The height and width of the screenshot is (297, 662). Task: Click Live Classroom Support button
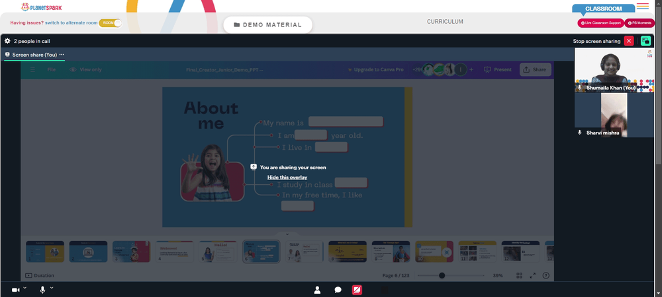[x=600, y=23]
